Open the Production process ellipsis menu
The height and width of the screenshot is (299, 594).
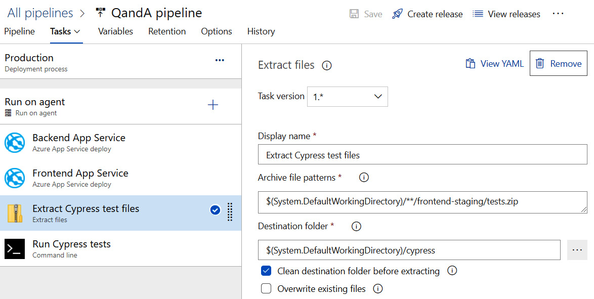(220, 60)
